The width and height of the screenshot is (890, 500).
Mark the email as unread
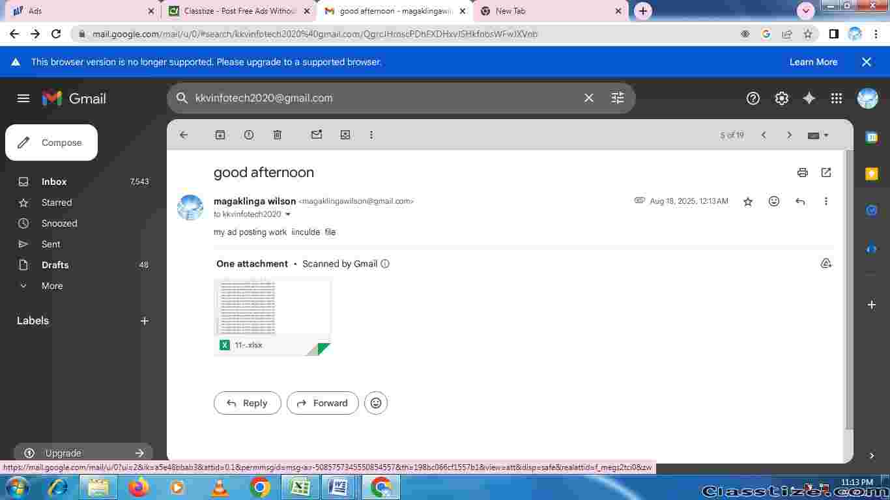pyautogui.click(x=317, y=135)
